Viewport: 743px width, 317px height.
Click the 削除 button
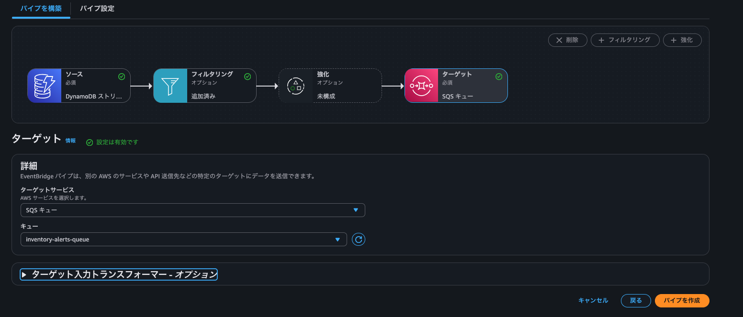click(x=567, y=40)
